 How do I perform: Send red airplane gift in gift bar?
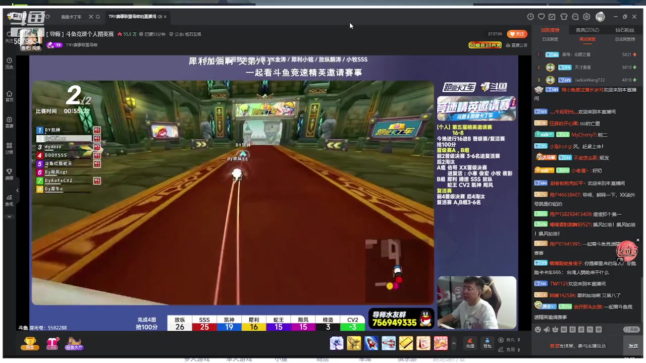(x=389, y=343)
